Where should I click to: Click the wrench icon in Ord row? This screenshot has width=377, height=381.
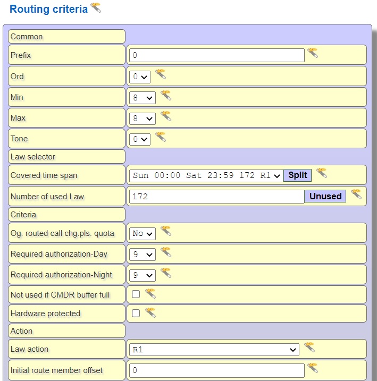click(161, 74)
